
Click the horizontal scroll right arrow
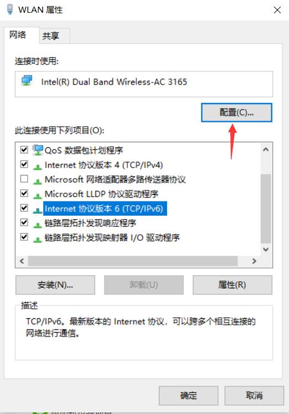254,261
